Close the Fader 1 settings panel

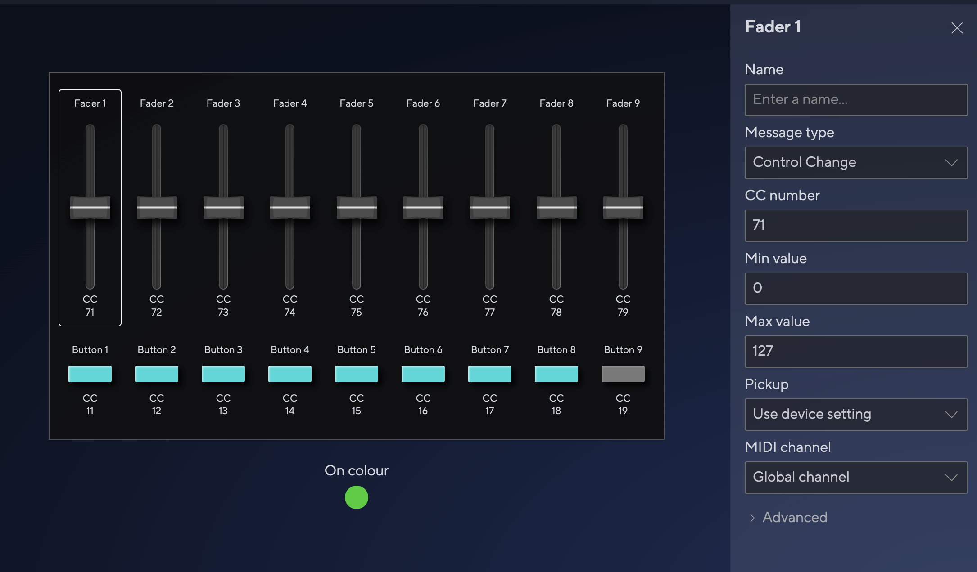(957, 28)
